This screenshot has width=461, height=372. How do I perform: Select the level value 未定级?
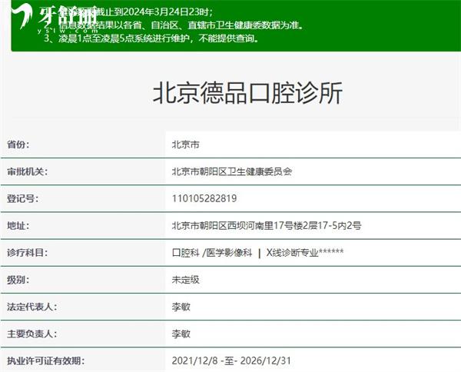click(185, 280)
